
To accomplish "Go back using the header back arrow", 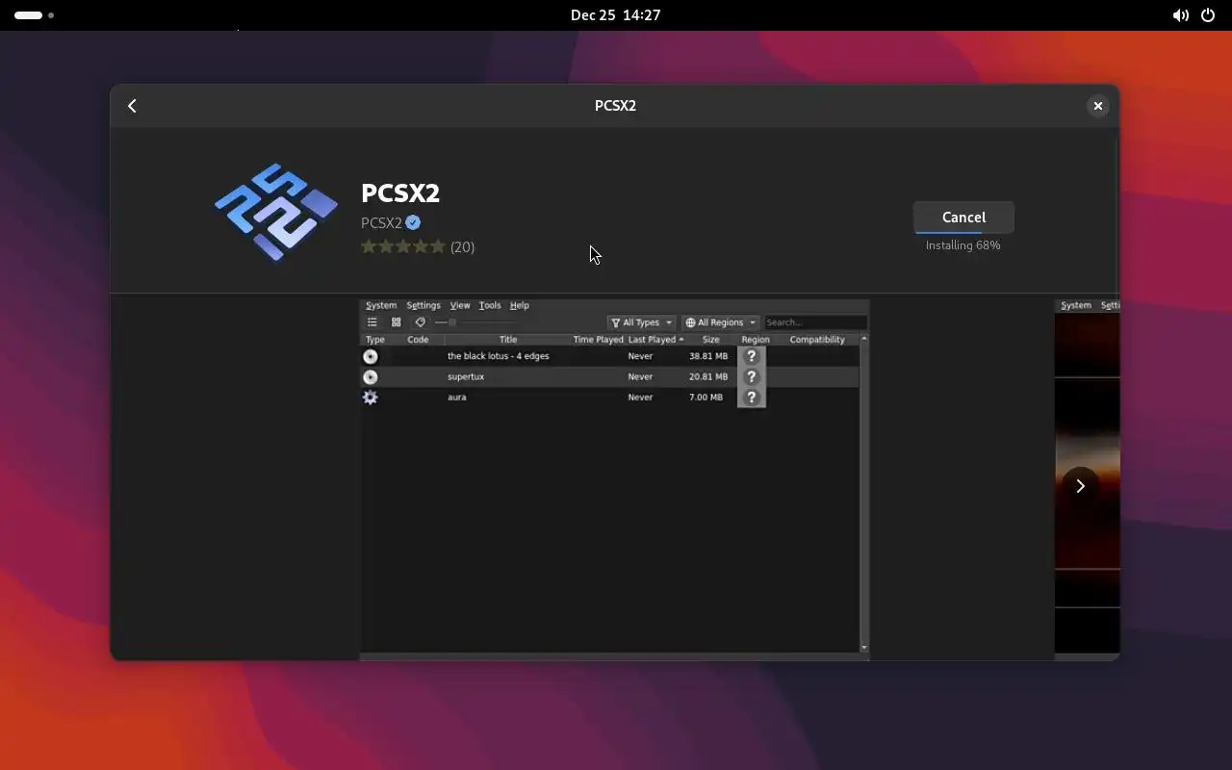I will pyautogui.click(x=132, y=106).
